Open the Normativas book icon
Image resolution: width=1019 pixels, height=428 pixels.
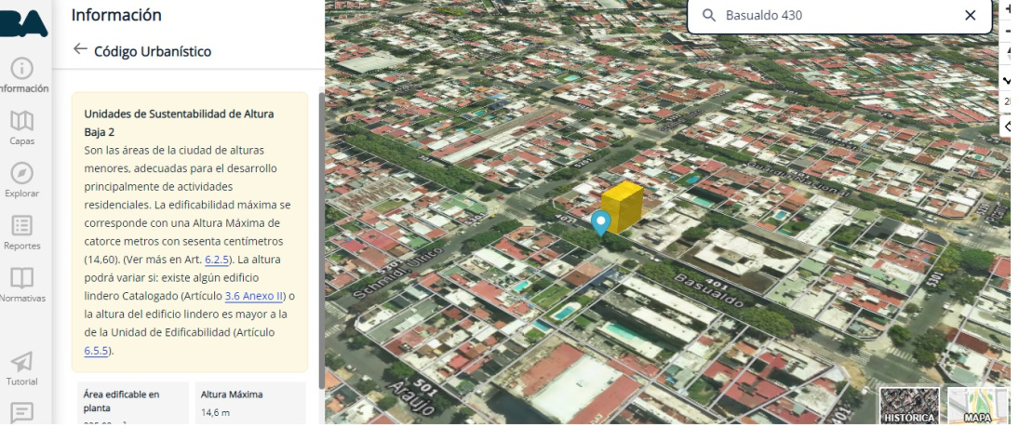(x=22, y=285)
